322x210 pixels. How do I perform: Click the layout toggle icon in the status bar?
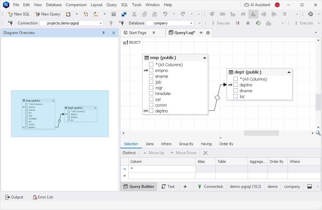tap(309, 187)
